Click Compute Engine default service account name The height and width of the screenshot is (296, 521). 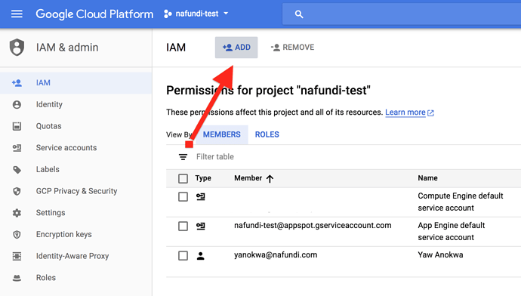[461, 202]
